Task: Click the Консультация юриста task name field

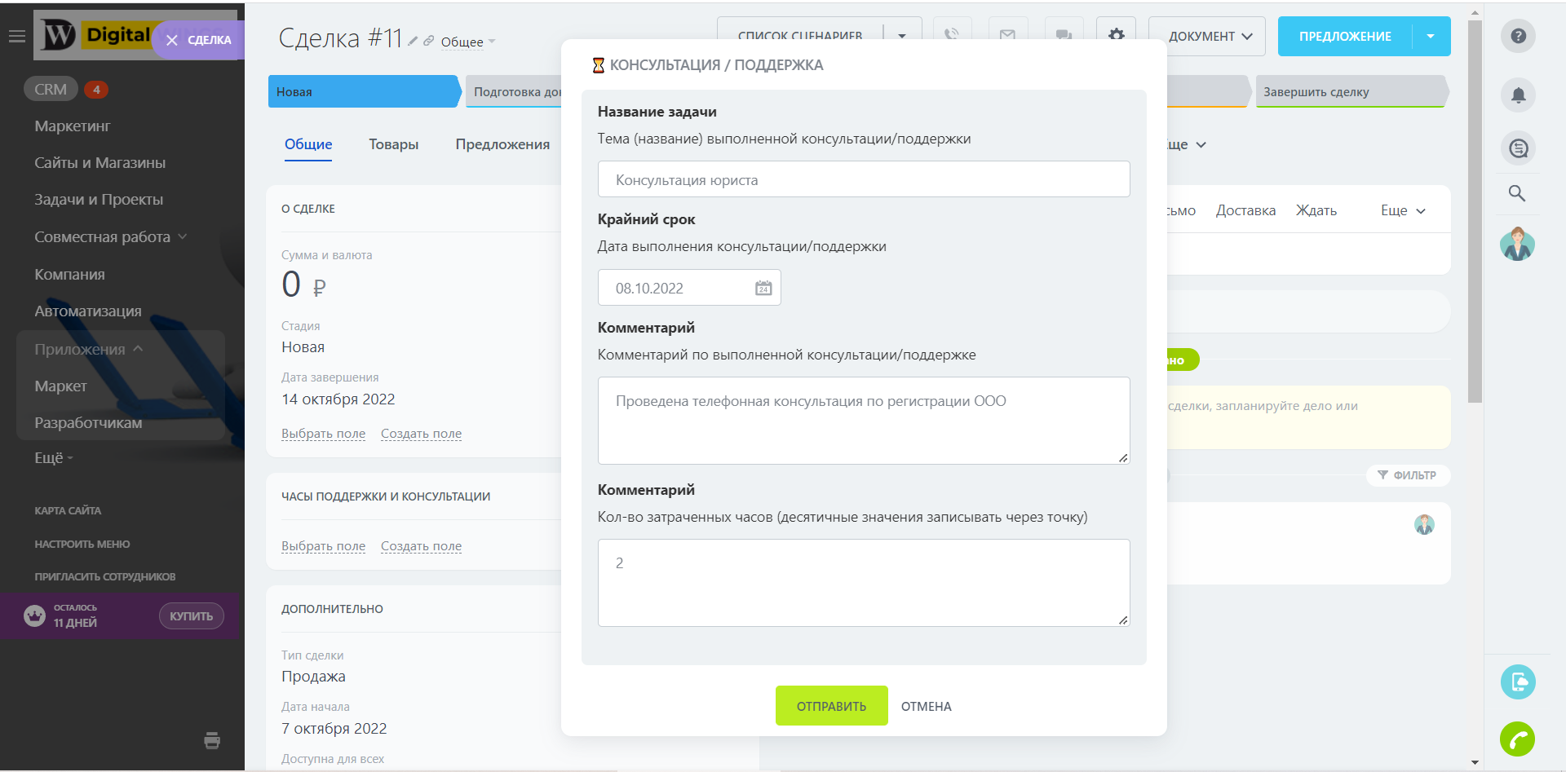Action: click(863, 179)
